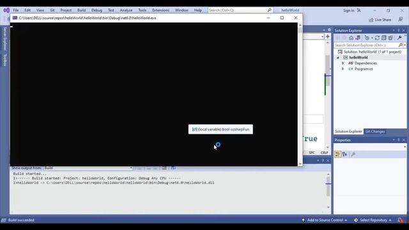
Task: Click the CRLF line ending indicator
Action: click(x=324, y=153)
